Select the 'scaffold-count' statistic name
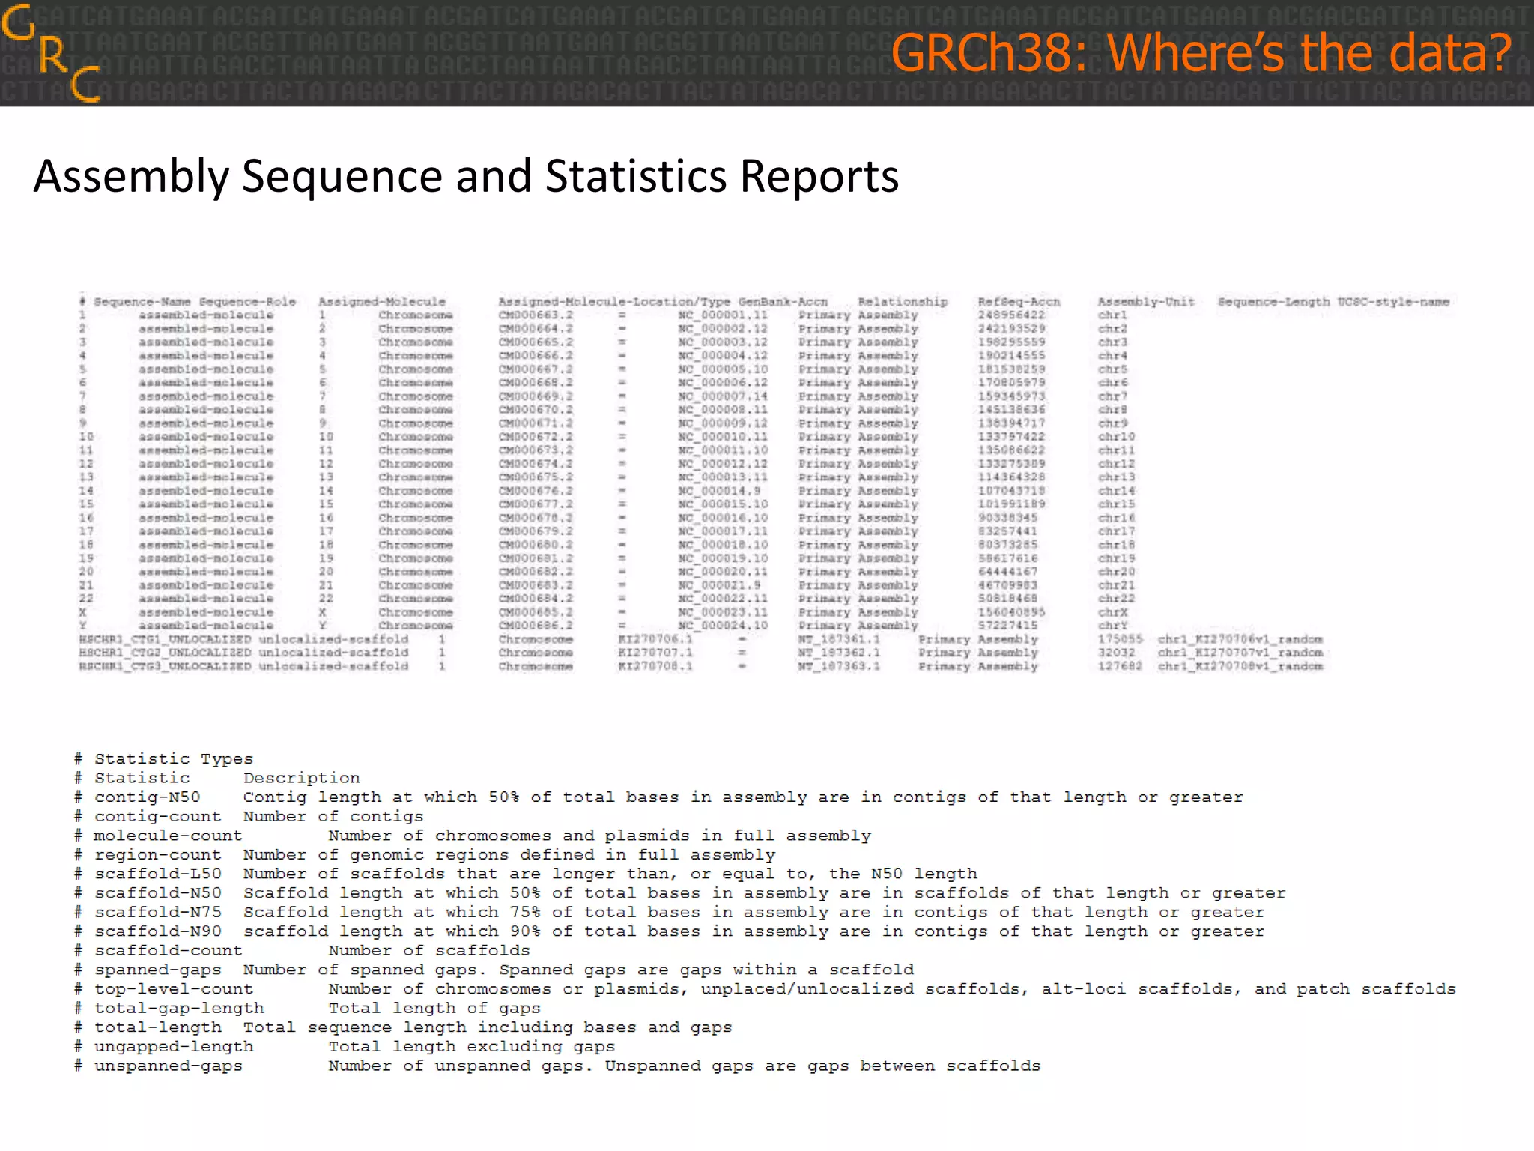The width and height of the screenshot is (1534, 1151). [x=169, y=951]
